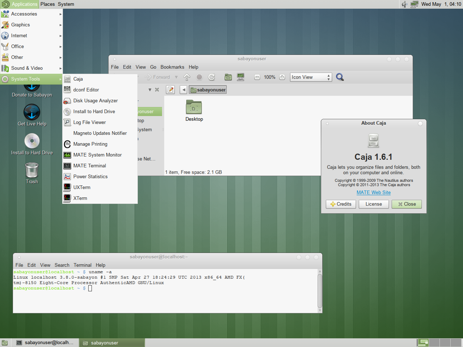The height and width of the screenshot is (347, 463).
Task: Open the MATE Web Site link
Action: pos(374,193)
